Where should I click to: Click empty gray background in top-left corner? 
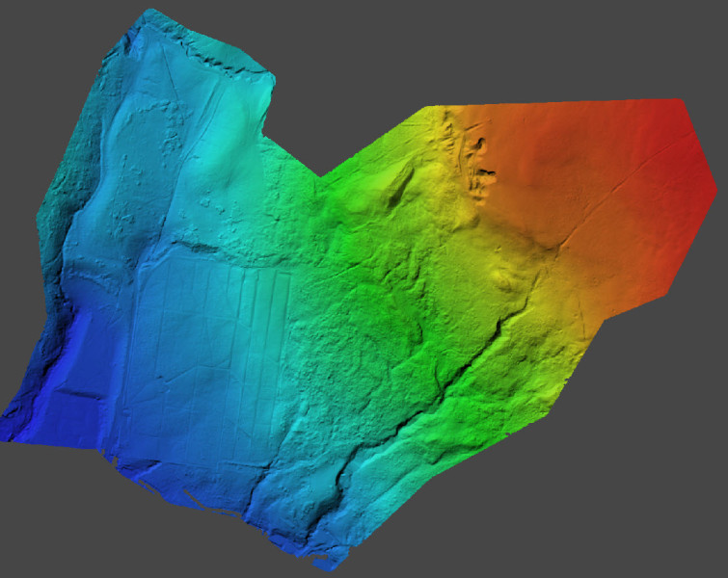point(39,39)
